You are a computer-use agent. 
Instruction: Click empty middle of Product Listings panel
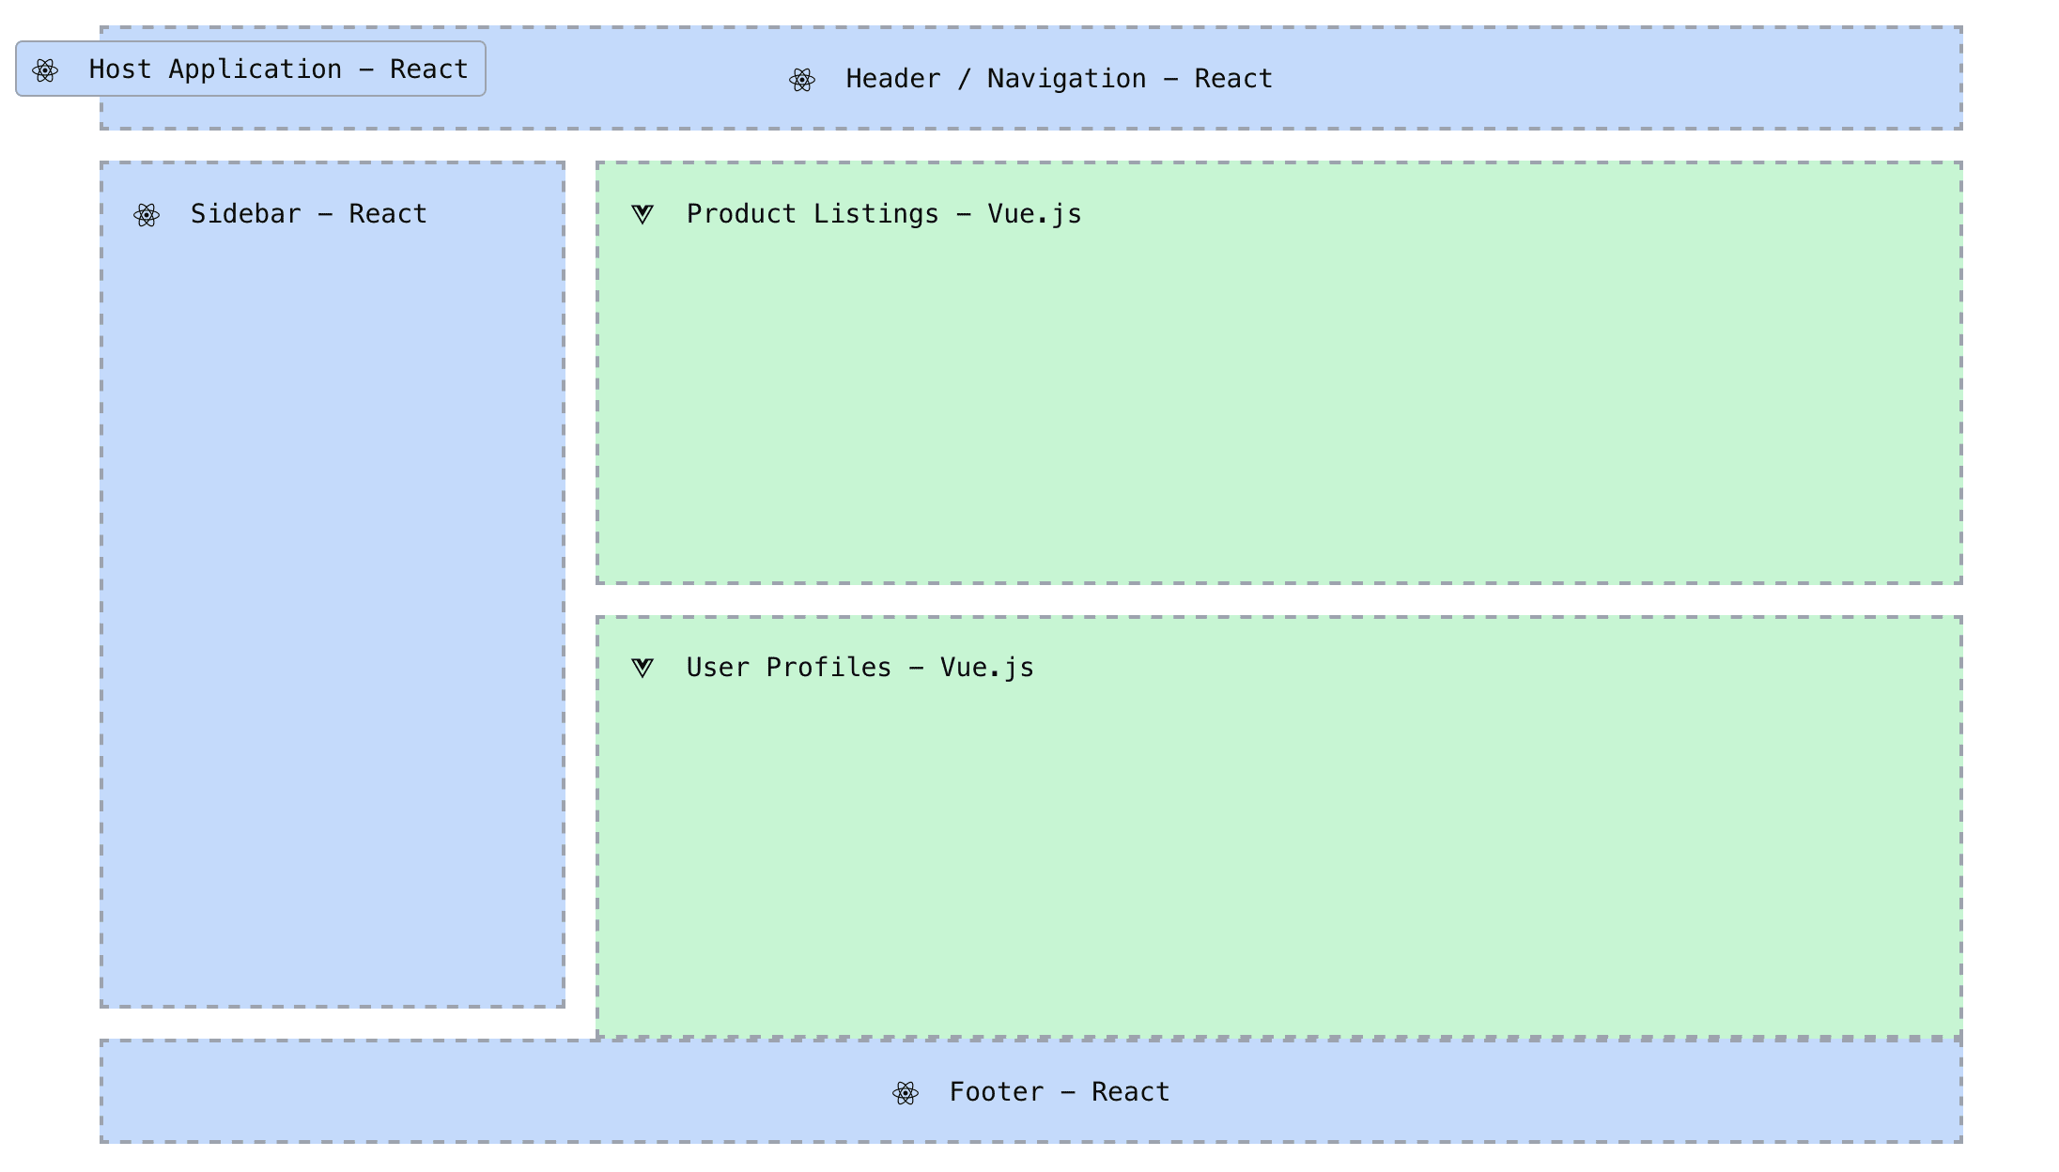click(1277, 394)
